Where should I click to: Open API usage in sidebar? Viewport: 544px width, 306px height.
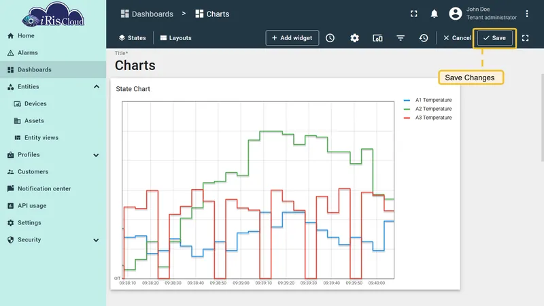pyautogui.click(x=53, y=206)
